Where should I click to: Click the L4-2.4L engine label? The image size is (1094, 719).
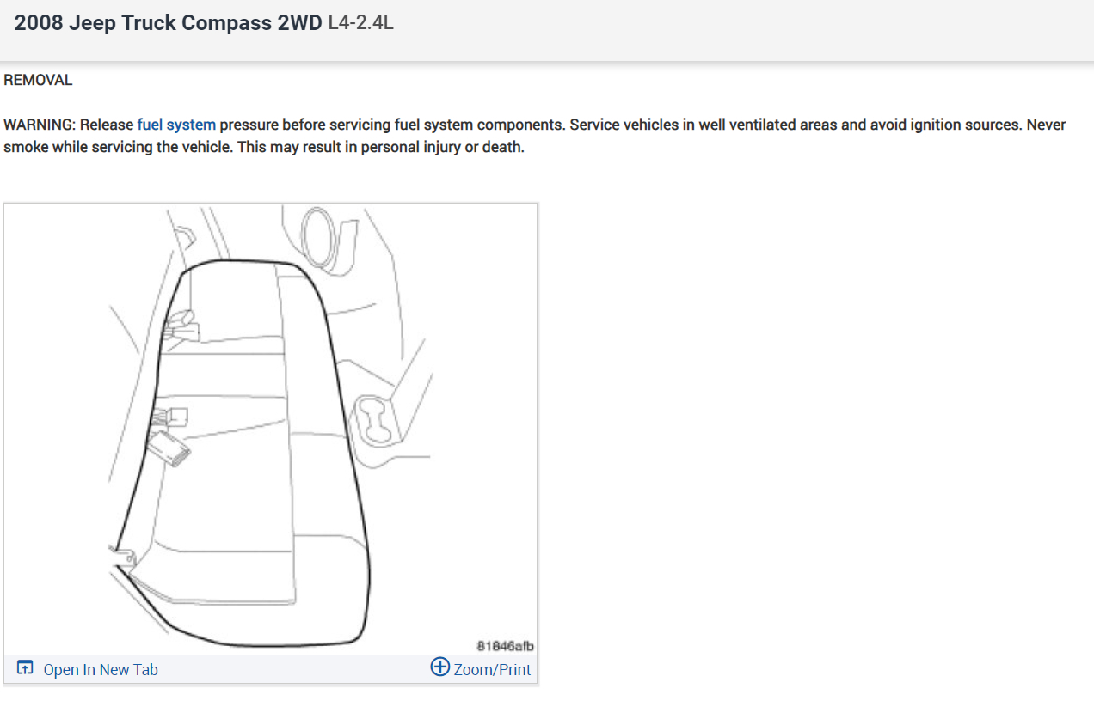click(360, 23)
